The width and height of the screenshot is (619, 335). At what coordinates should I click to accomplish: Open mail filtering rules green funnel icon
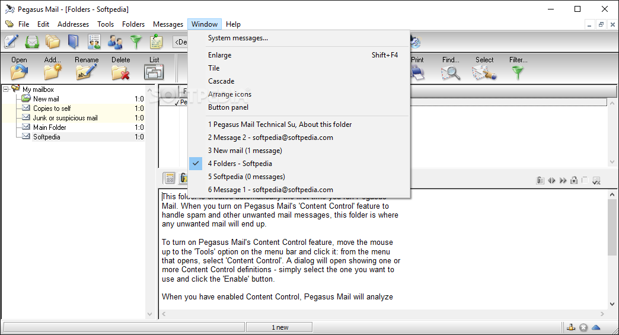pos(136,42)
